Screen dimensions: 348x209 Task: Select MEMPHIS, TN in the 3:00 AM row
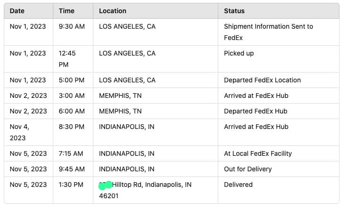tap(120, 96)
